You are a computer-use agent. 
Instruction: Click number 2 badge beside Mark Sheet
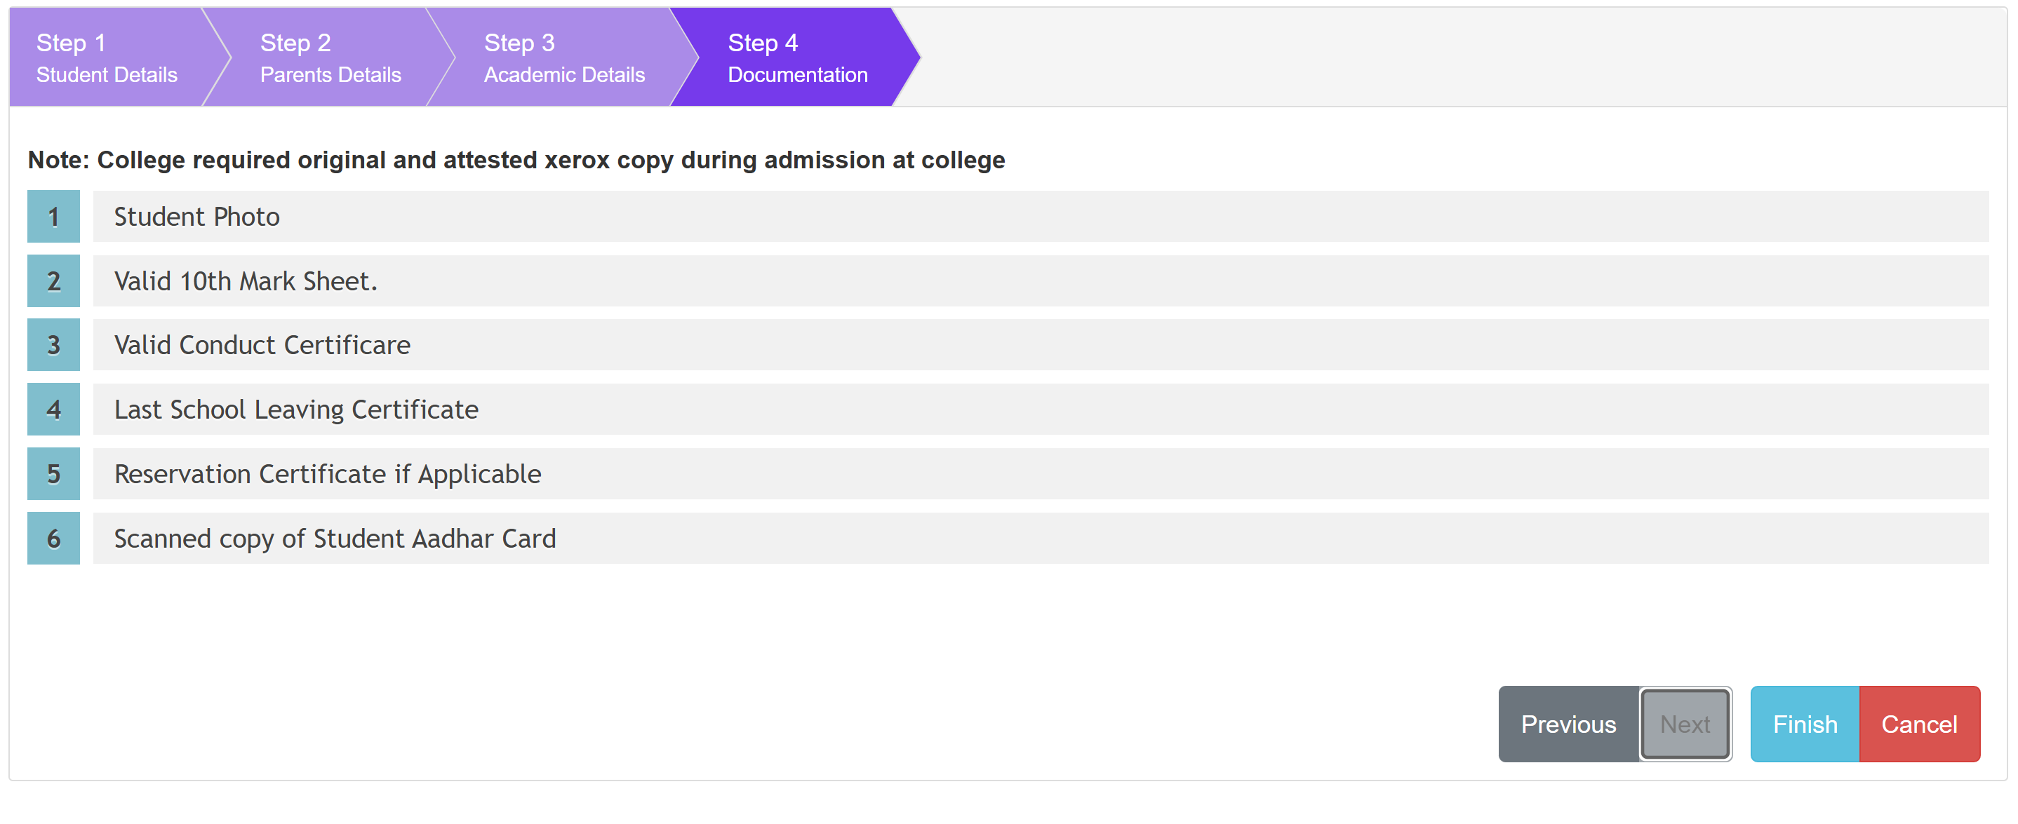pos(53,281)
